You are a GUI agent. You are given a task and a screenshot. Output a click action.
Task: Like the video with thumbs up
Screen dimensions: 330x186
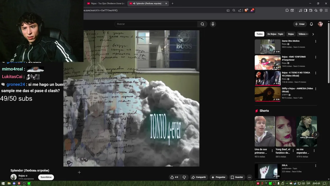click(x=174, y=177)
